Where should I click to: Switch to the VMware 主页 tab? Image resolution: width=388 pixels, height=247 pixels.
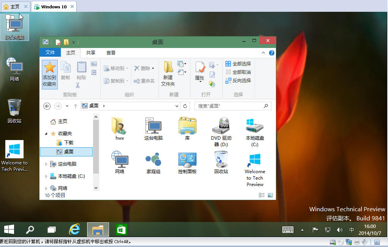(x=15, y=7)
